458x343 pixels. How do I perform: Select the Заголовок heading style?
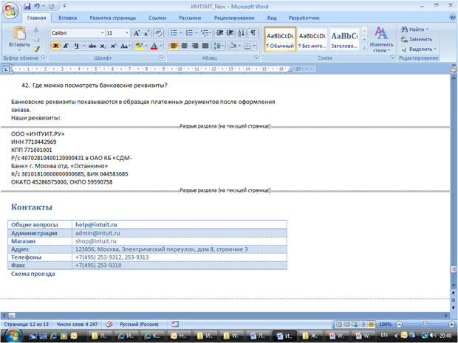(x=344, y=39)
